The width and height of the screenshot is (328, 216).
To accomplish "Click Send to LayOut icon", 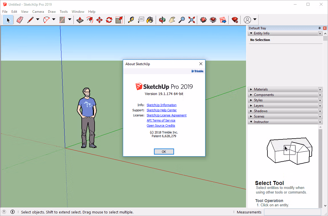I will point(223,20).
